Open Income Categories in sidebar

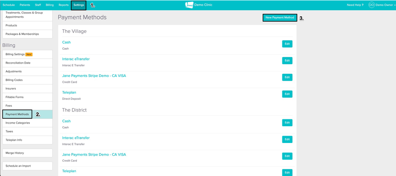click(x=27, y=123)
